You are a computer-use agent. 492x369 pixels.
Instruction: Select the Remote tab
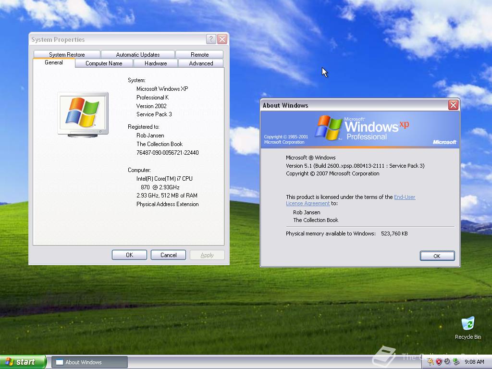pos(199,55)
